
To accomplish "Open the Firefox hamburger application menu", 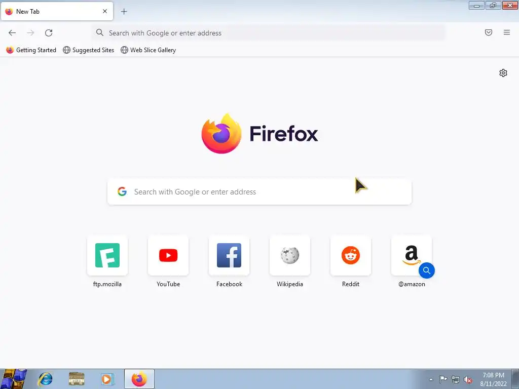I will pyautogui.click(x=507, y=32).
